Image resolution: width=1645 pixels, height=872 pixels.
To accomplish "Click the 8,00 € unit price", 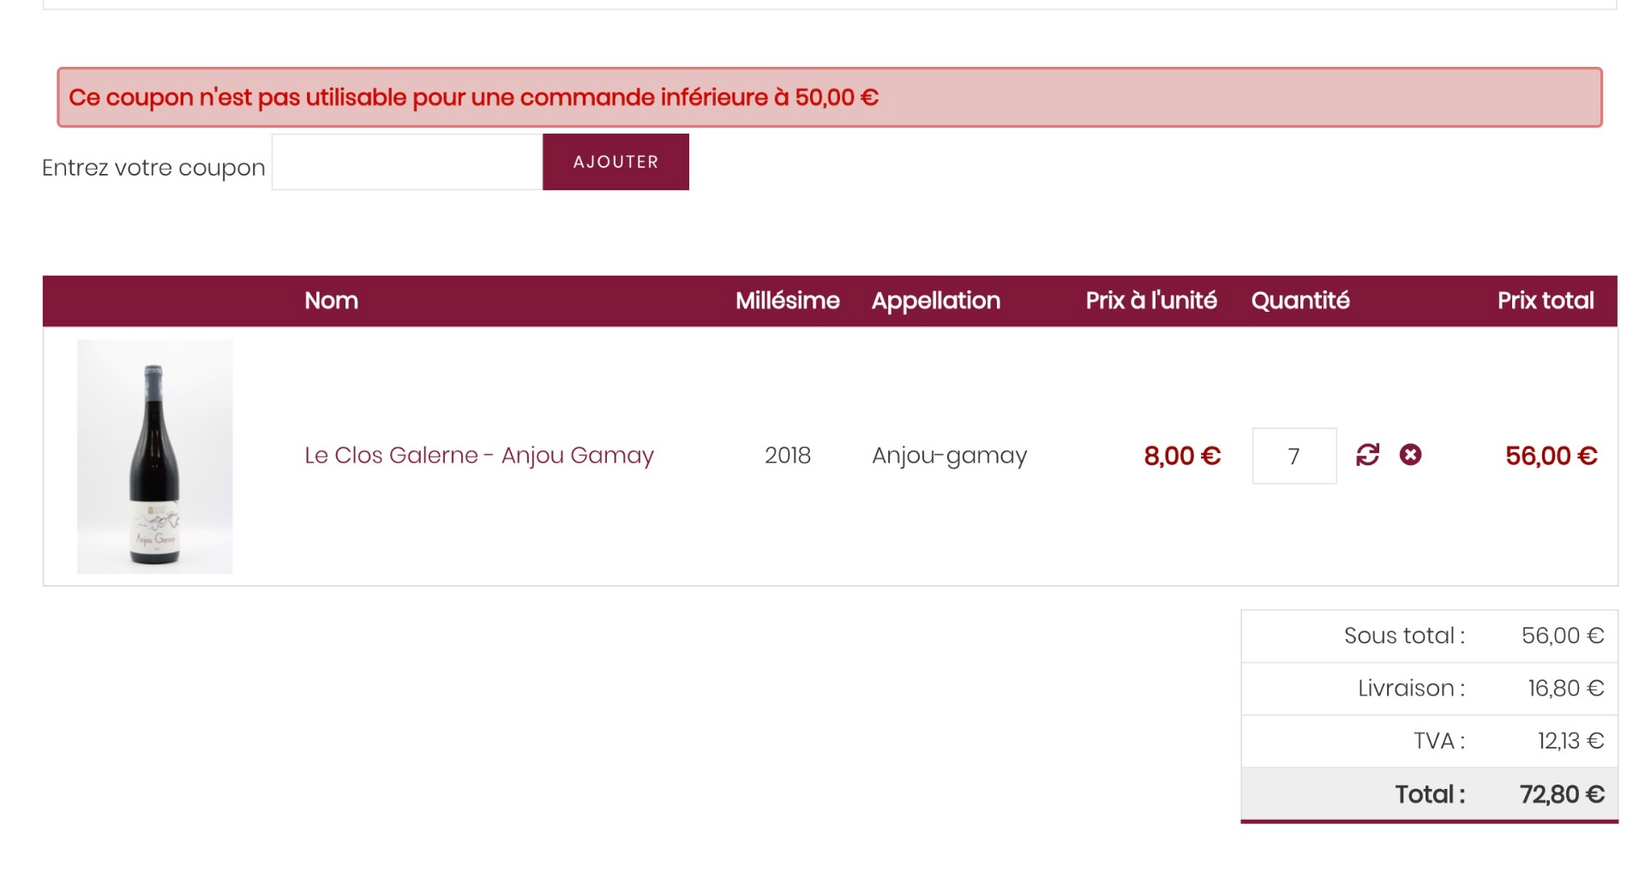I will [x=1181, y=456].
